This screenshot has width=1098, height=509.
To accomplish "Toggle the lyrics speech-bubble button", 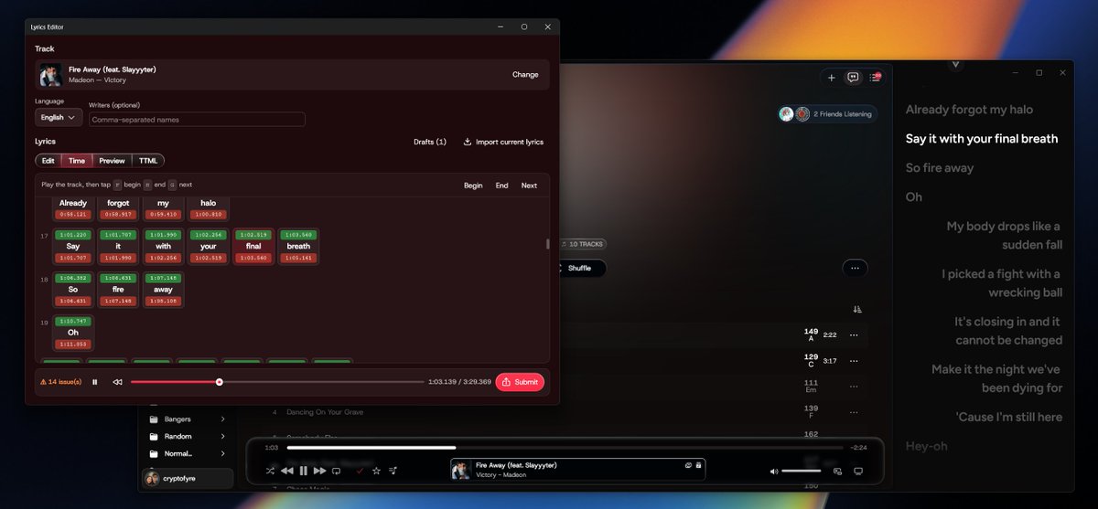I will point(853,78).
